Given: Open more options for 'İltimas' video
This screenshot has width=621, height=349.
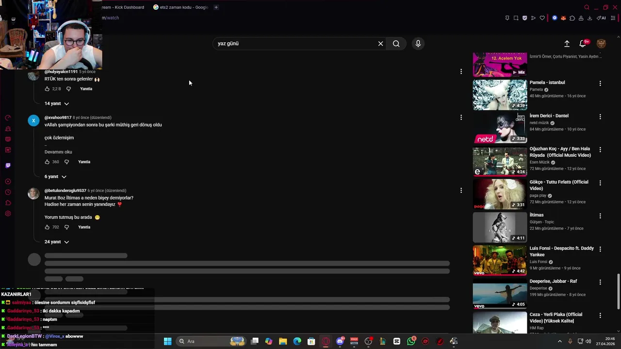Looking at the screenshot, I should point(600,216).
